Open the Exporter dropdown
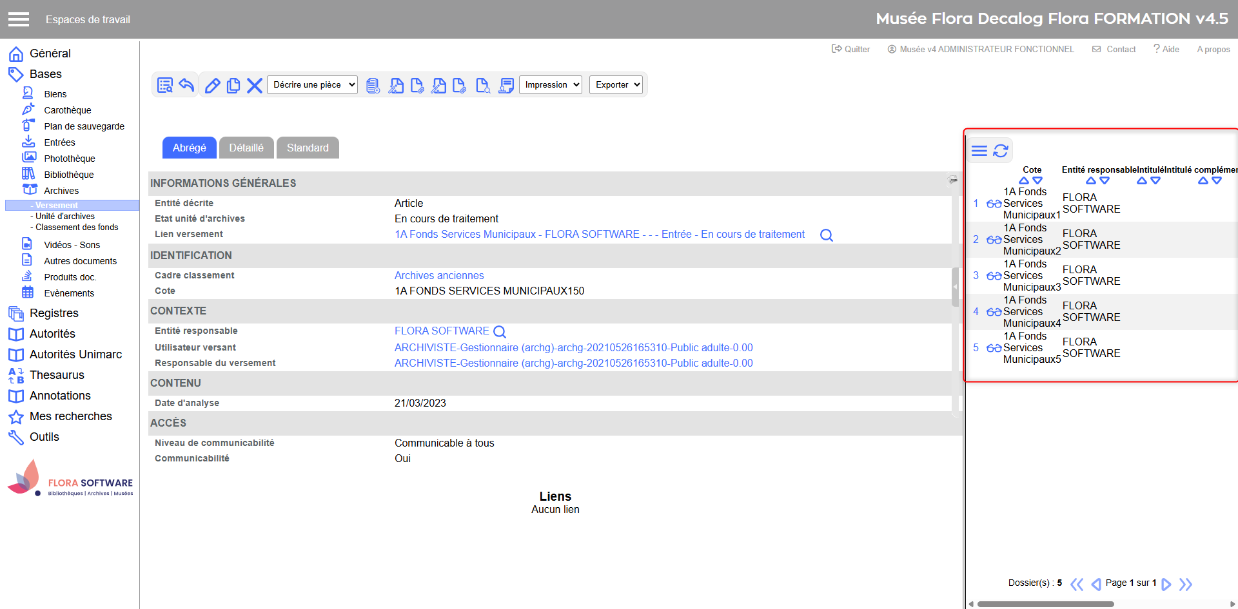Viewport: 1238px width, 609px height. [616, 85]
